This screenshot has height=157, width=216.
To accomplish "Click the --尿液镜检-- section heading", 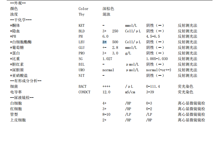I will [22, 97].
